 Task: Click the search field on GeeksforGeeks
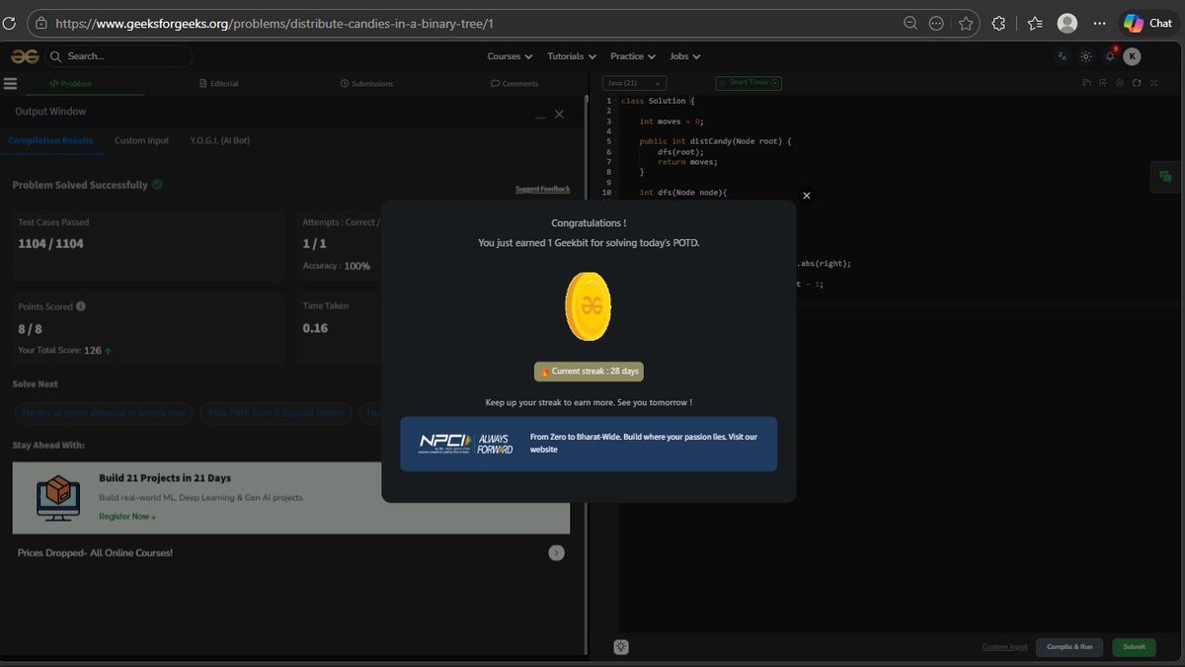click(x=118, y=56)
